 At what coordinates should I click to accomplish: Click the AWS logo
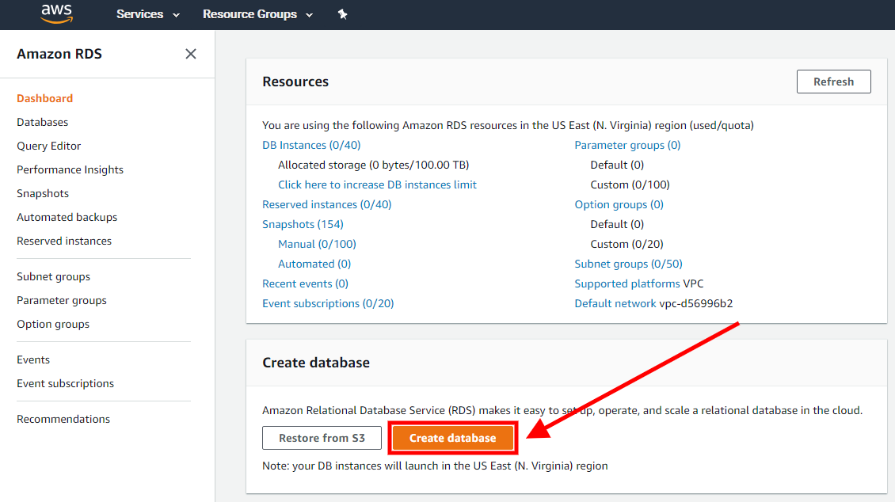[56, 14]
